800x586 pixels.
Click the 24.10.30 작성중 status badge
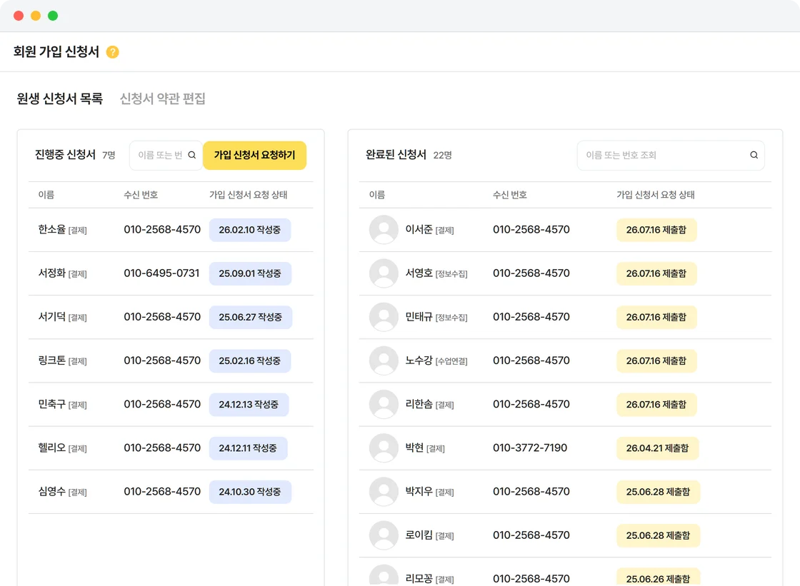click(x=250, y=492)
